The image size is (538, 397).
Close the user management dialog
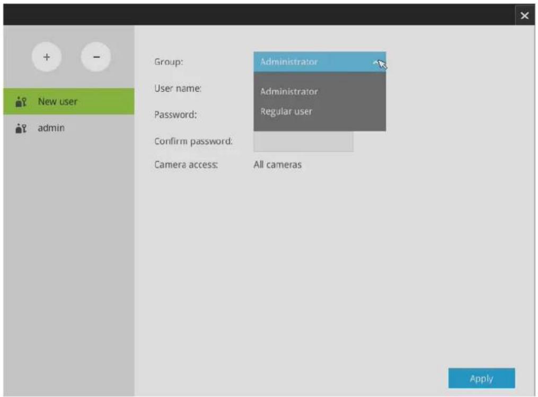pos(524,15)
